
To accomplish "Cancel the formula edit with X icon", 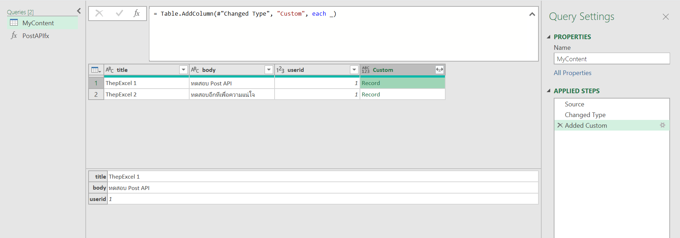I will [x=99, y=14].
